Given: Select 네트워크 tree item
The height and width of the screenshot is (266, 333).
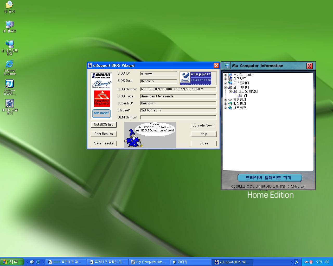Looking at the screenshot, I should tap(240, 108).
